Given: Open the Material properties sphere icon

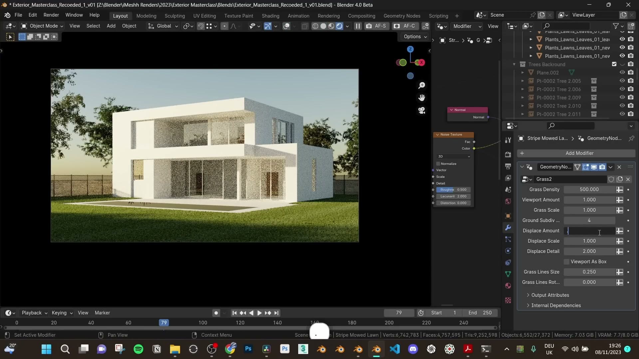Looking at the screenshot, I should click(x=508, y=286).
